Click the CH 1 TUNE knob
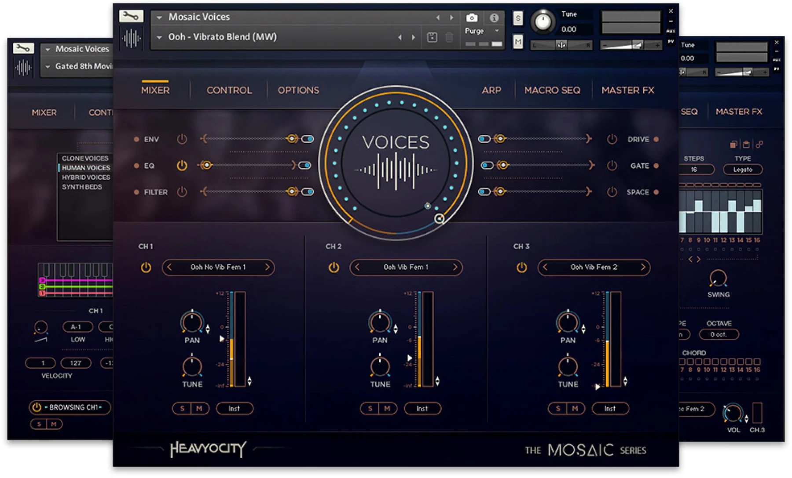 tap(192, 367)
